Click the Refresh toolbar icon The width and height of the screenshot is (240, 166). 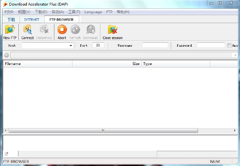click(x=75, y=29)
